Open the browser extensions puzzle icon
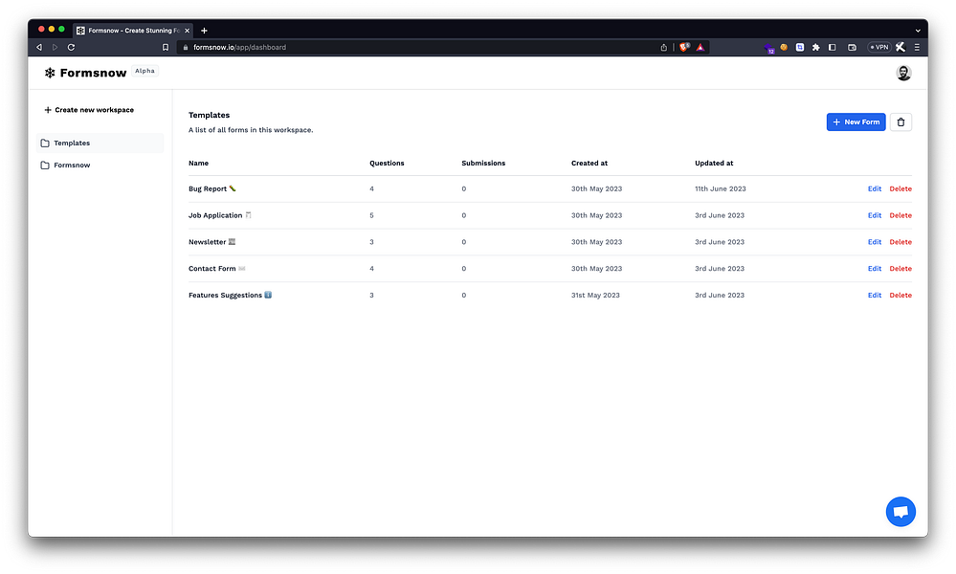956x574 pixels. coord(815,47)
